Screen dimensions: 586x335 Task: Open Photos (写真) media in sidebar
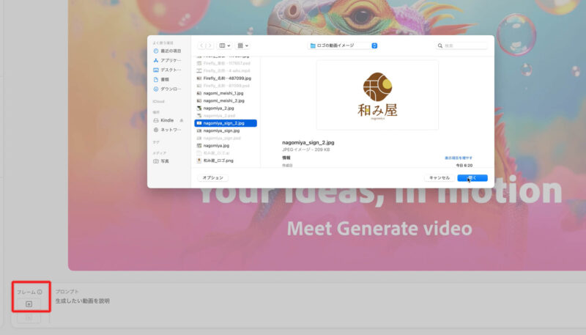pyautogui.click(x=161, y=161)
